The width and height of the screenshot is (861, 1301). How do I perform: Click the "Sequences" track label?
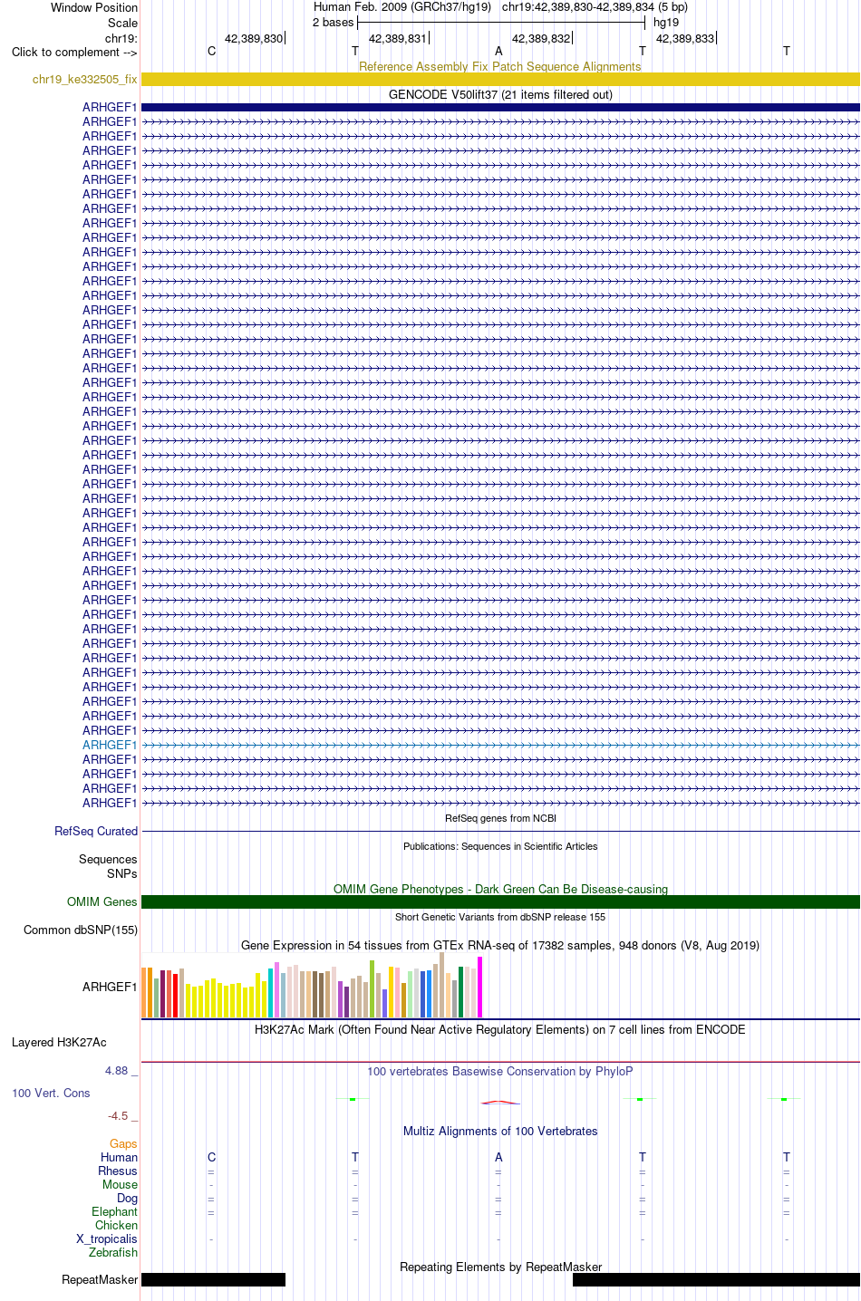[x=108, y=859]
